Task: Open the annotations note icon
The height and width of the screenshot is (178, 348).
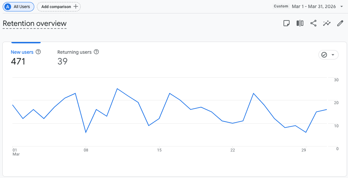Action: coord(286,24)
